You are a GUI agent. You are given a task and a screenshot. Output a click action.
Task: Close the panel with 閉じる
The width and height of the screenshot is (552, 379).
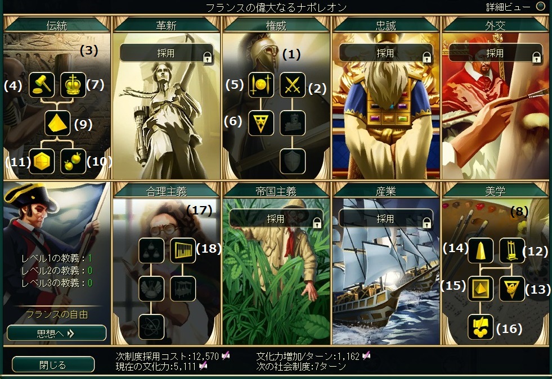pos(53,365)
